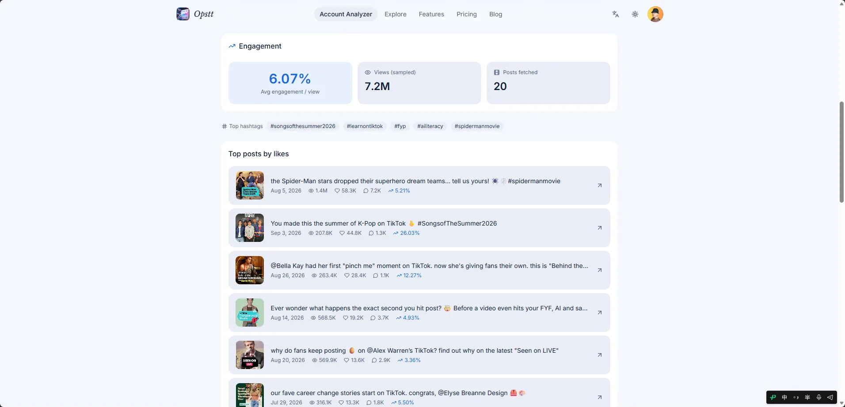Click the green input method logo icon
845x407 pixels.
[x=773, y=397]
